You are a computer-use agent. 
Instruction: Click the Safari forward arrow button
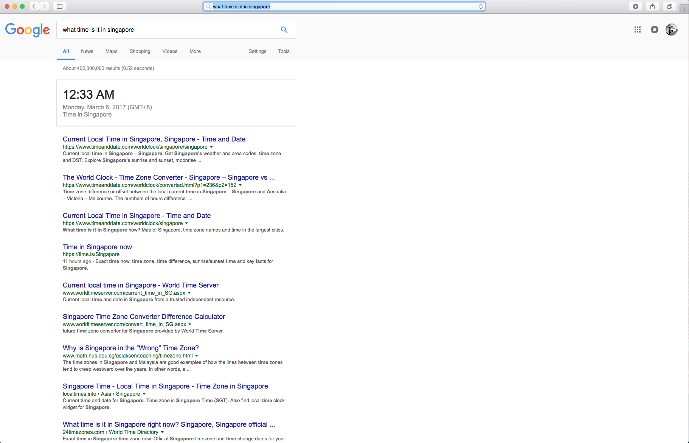44,6
